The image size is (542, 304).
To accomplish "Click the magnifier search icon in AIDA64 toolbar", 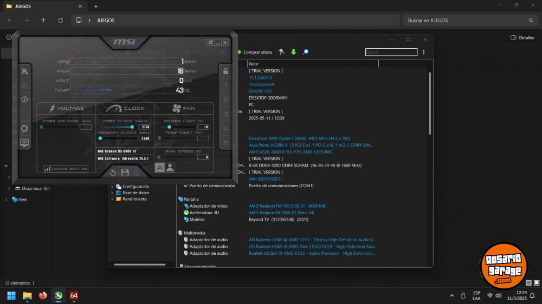I will (306, 52).
